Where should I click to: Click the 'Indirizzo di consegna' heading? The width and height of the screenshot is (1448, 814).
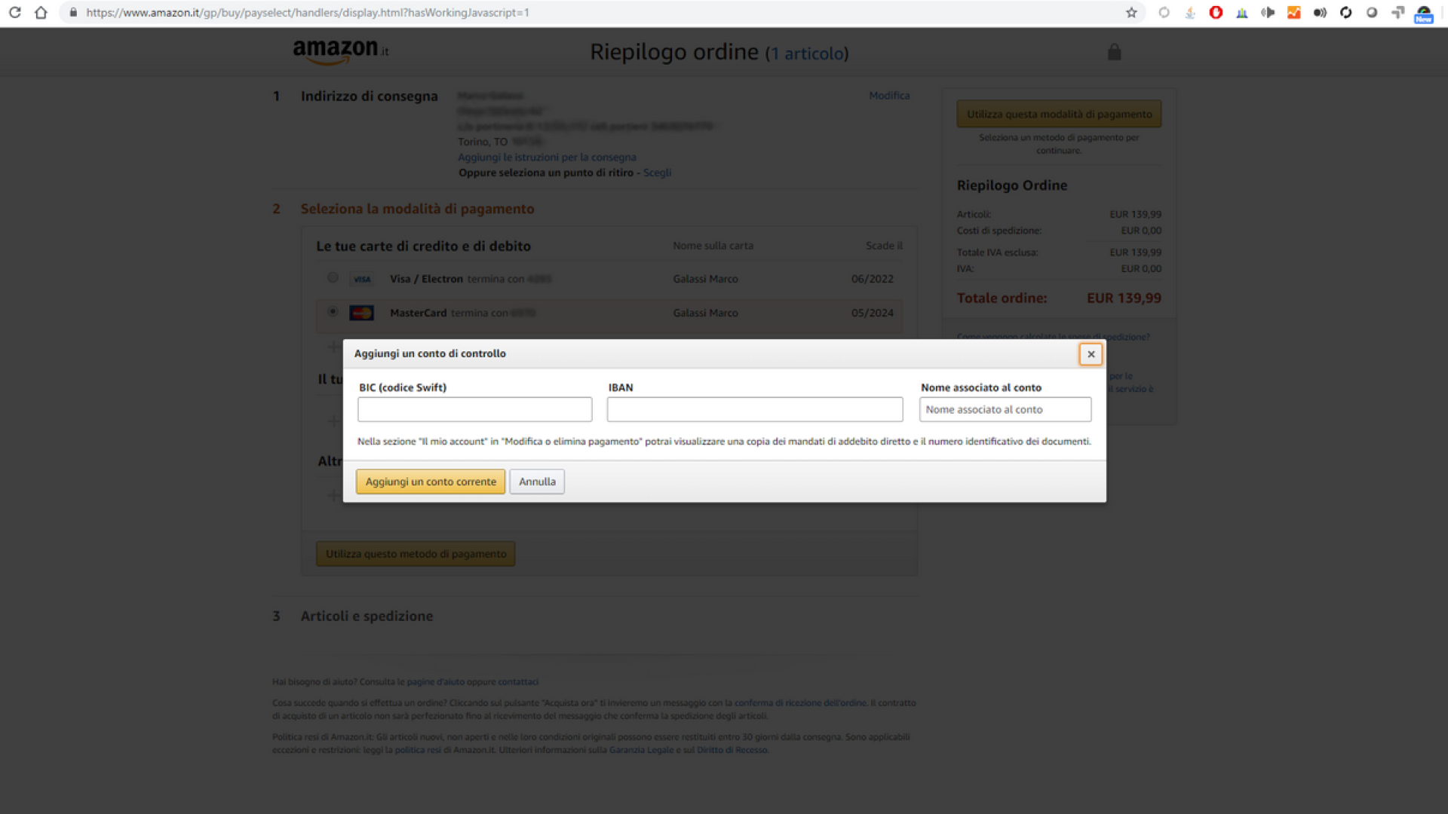(x=369, y=96)
